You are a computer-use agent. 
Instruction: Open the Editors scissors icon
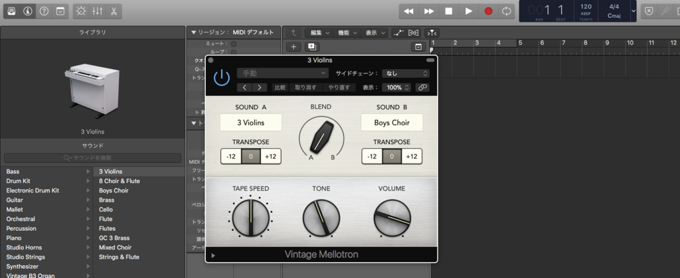coord(114,11)
